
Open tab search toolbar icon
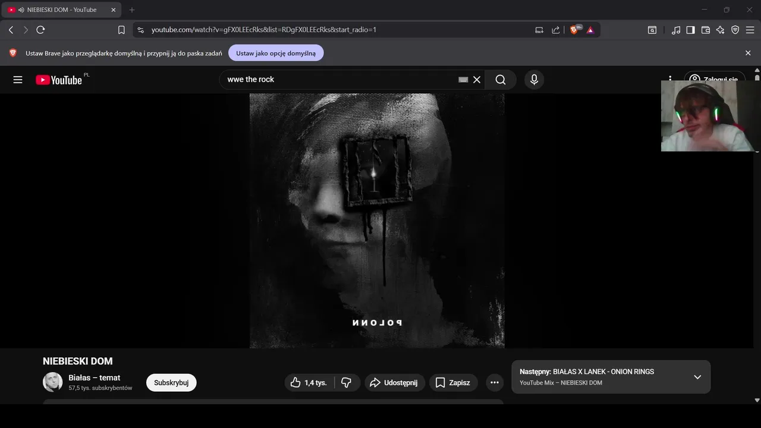click(652, 30)
